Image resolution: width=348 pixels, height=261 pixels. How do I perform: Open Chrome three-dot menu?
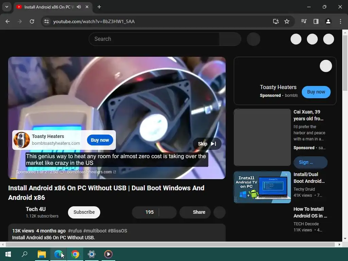[341, 21]
